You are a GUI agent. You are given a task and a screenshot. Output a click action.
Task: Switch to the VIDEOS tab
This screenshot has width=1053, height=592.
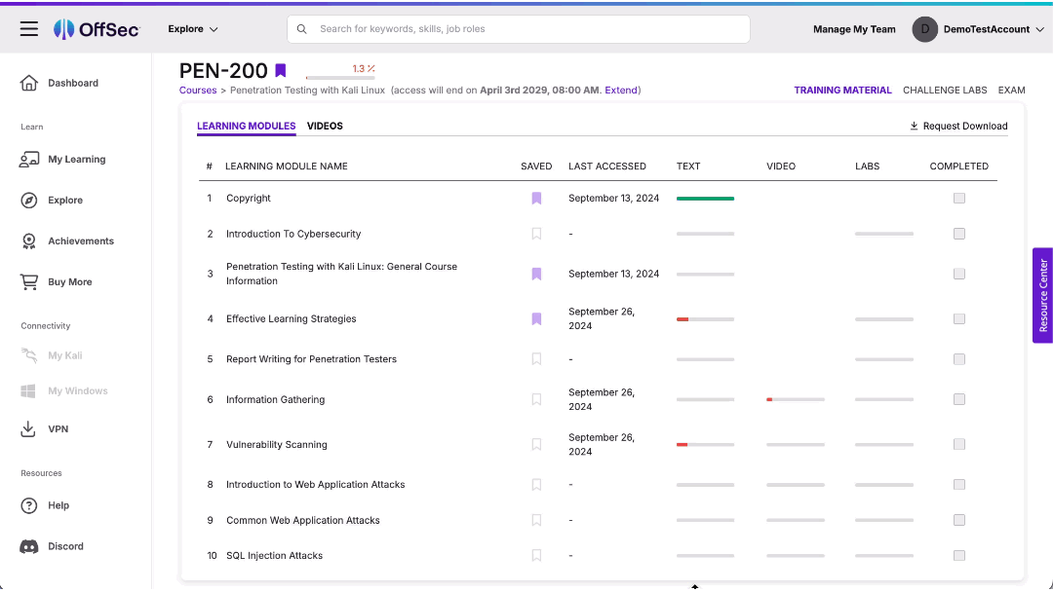coord(325,126)
